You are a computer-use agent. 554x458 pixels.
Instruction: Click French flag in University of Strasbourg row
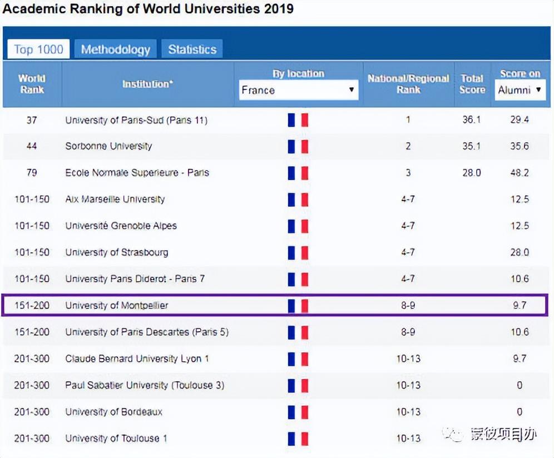pyautogui.click(x=298, y=253)
